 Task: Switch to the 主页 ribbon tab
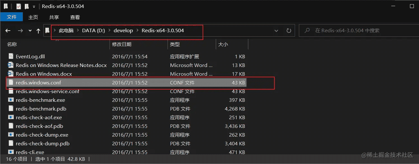33,17
